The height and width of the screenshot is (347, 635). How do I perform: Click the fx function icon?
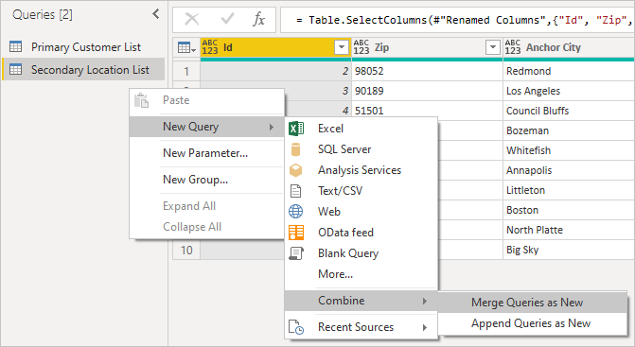point(258,19)
